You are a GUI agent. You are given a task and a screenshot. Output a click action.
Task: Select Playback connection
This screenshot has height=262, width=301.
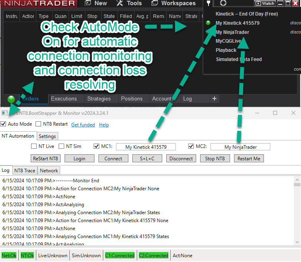pos(226,50)
